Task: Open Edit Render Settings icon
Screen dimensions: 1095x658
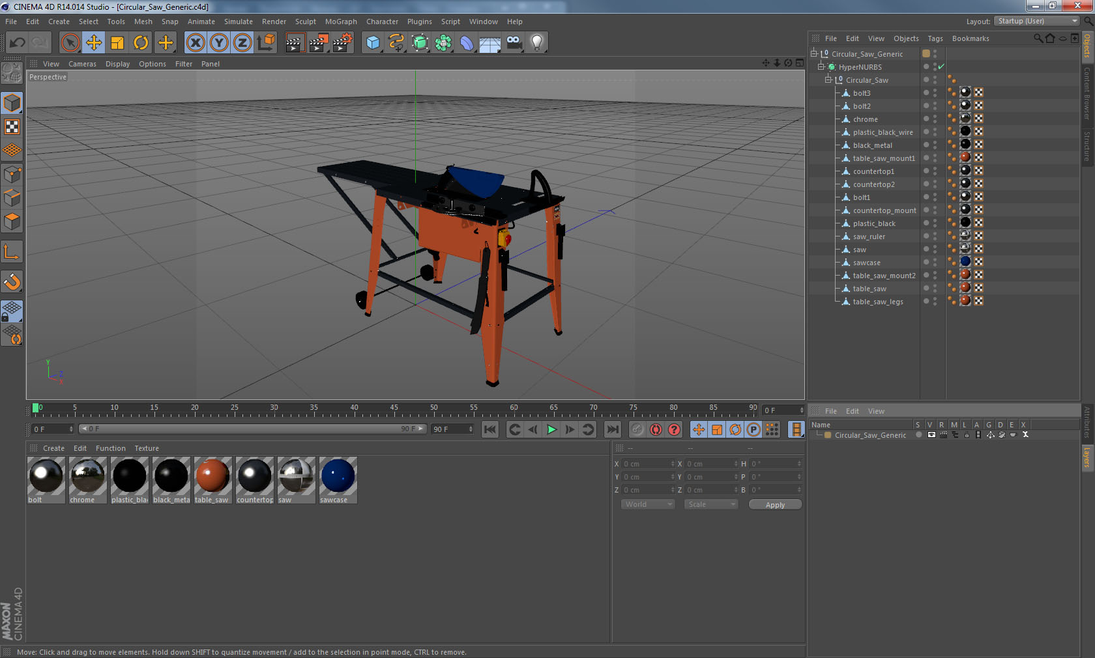Action: 342,43
